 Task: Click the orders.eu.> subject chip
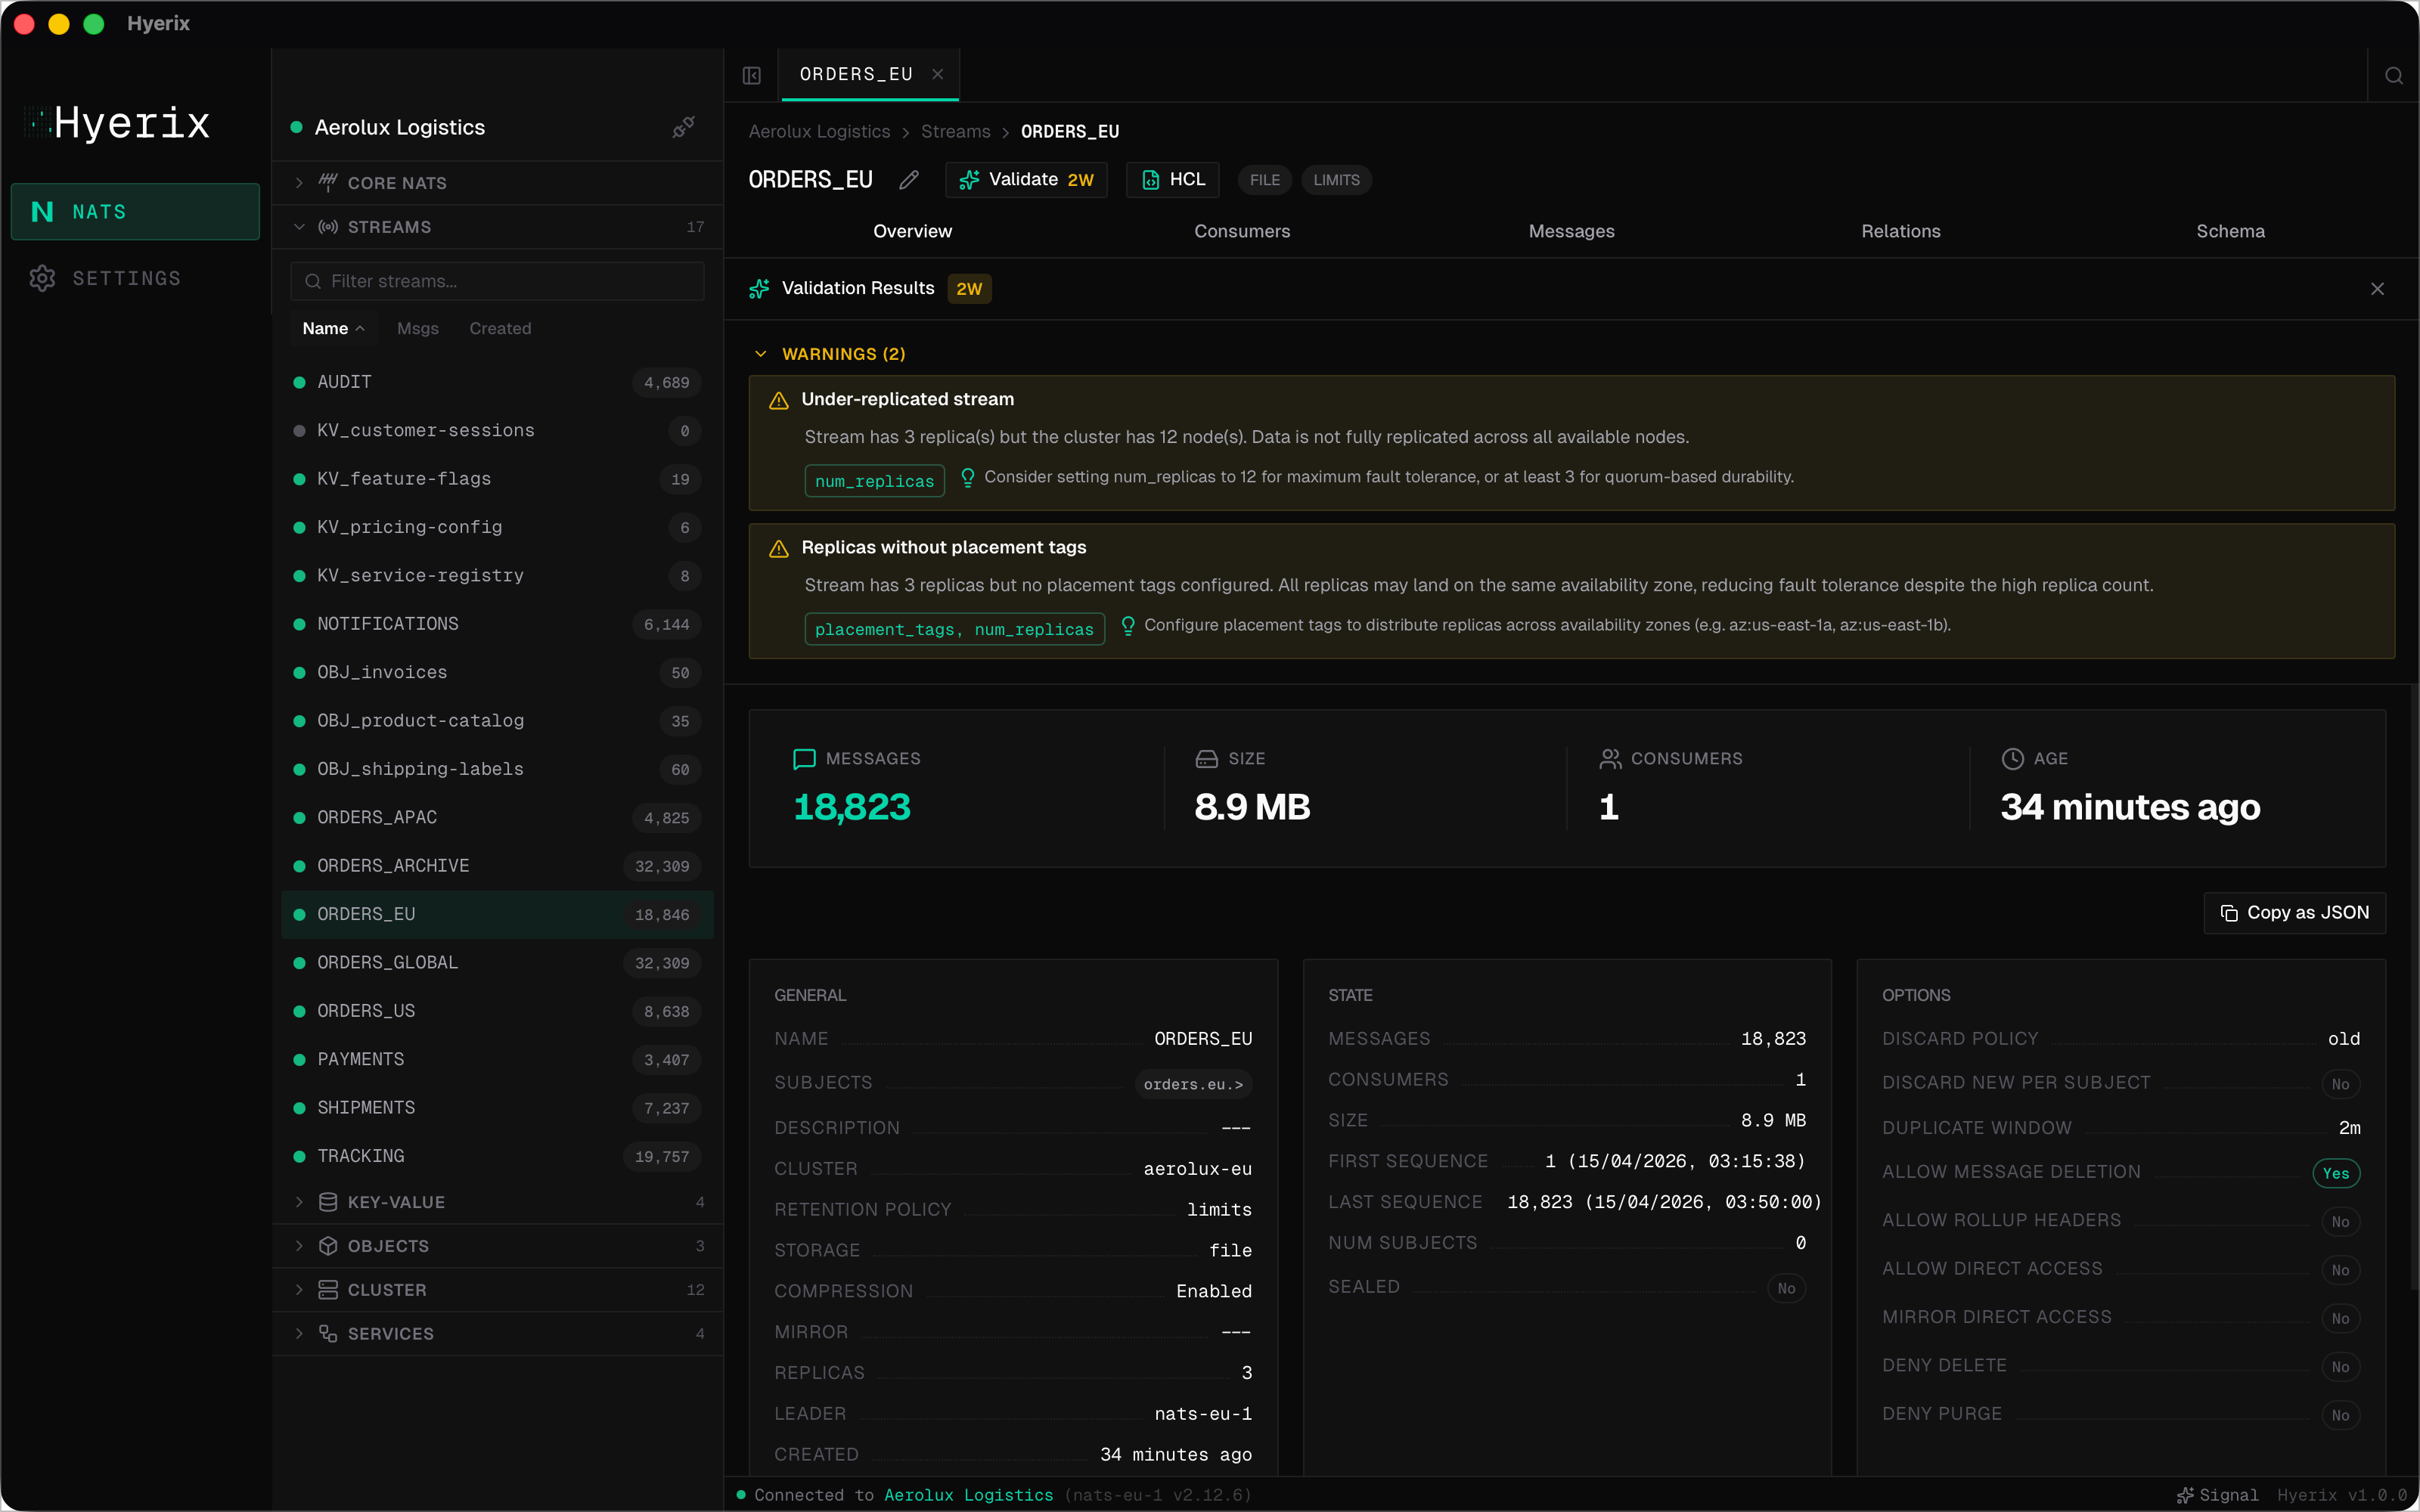click(1193, 1084)
